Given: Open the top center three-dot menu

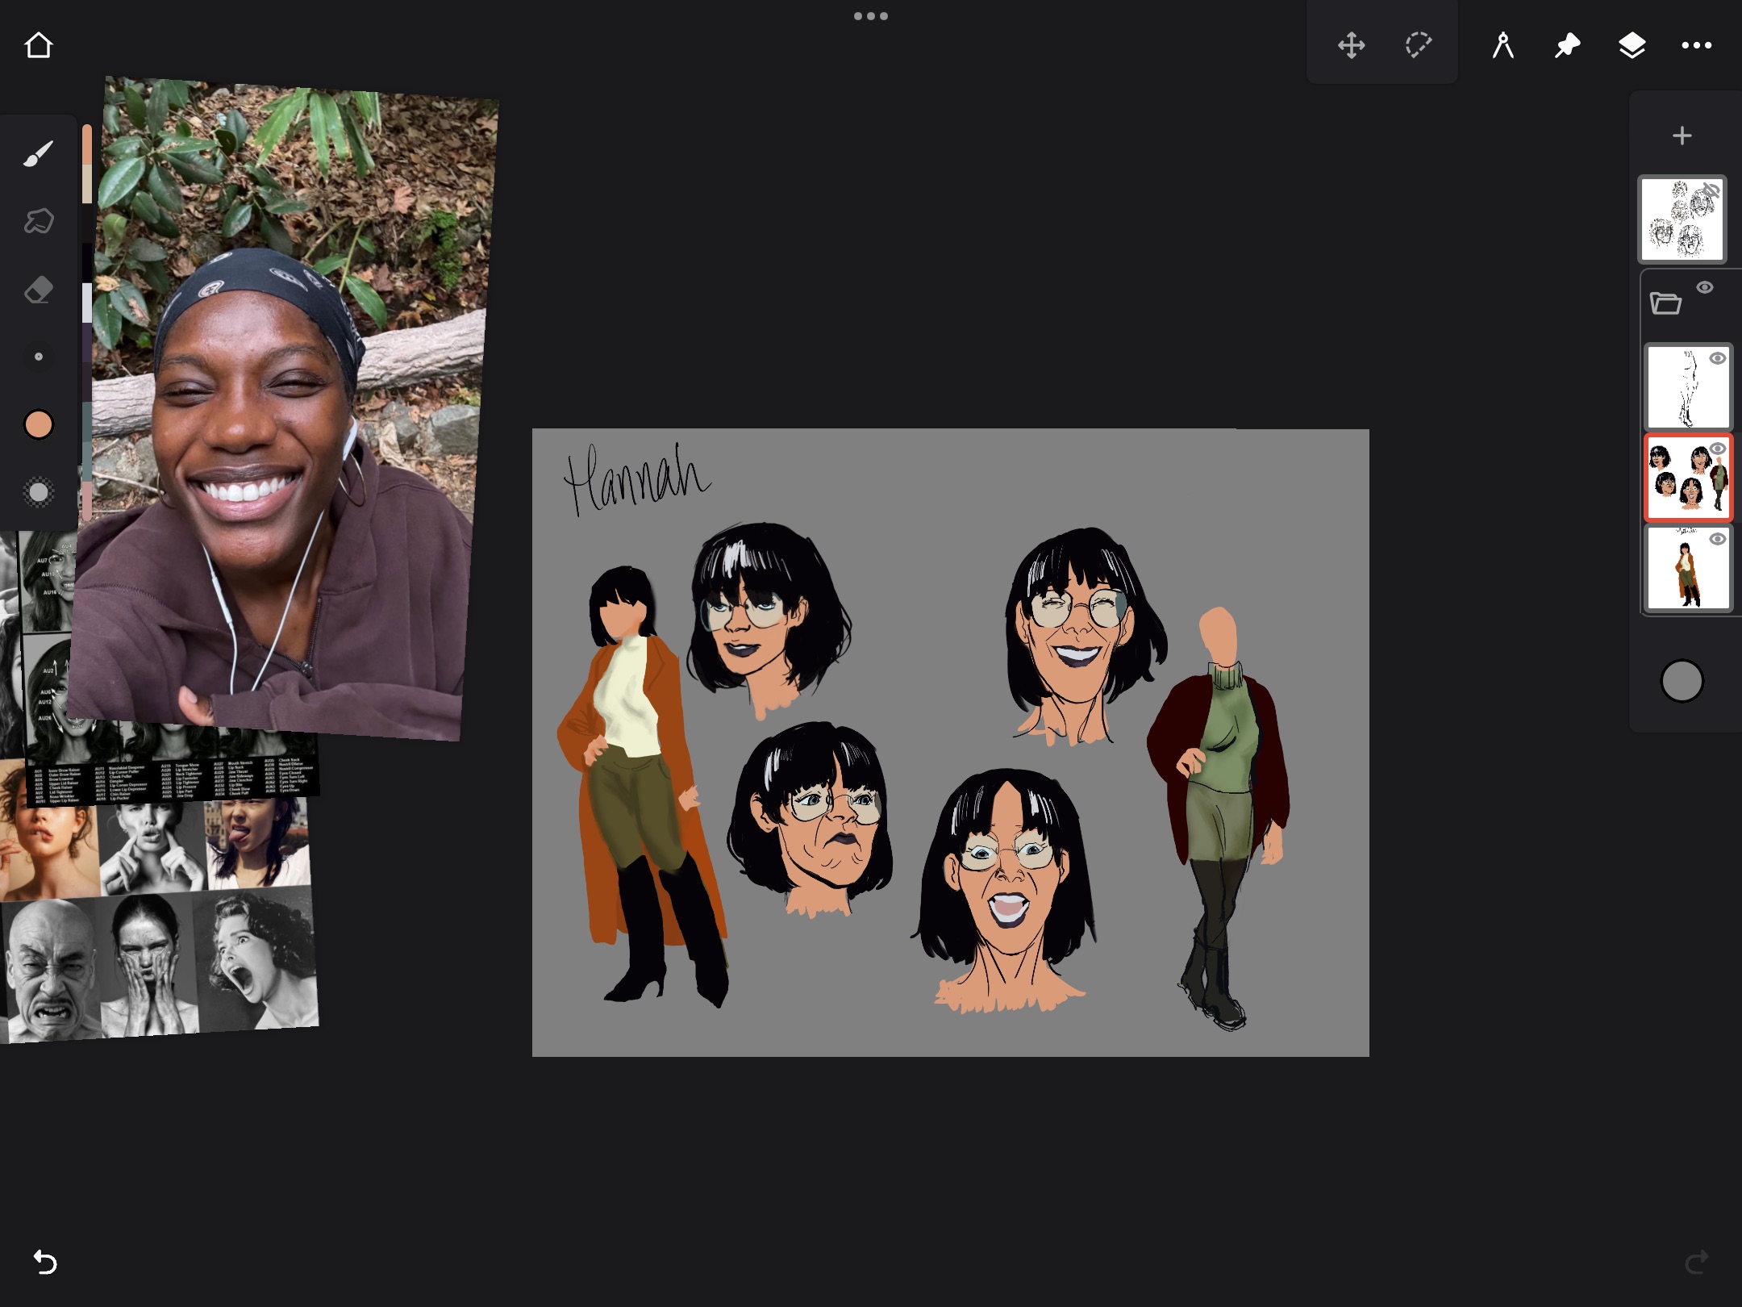Looking at the screenshot, I should coord(870,16).
